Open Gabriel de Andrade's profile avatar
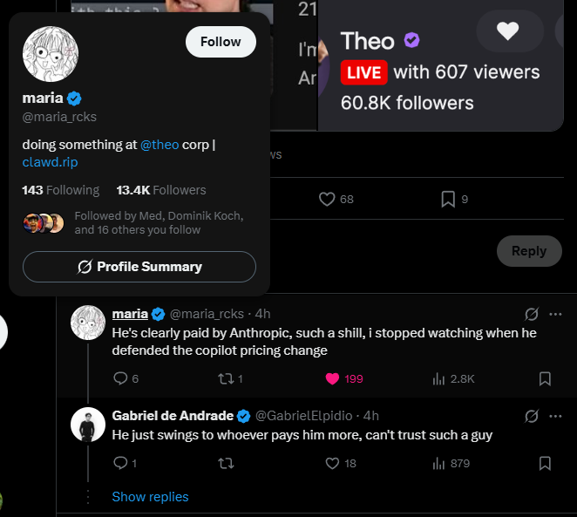The height and width of the screenshot is (517, 577). tap(88, 425)
